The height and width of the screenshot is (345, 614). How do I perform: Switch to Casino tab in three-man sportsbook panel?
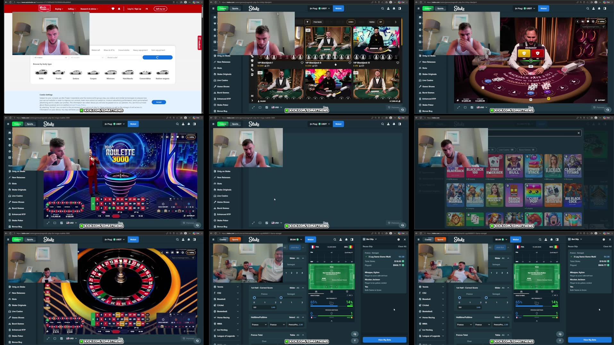click(x=223, y=239)
